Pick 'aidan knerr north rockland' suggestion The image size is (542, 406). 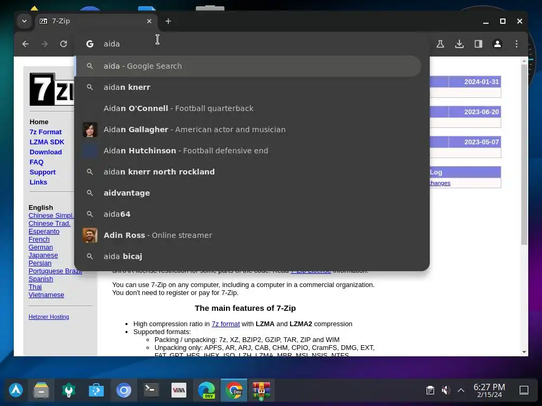pyautogui.click(x=248, y=172)
